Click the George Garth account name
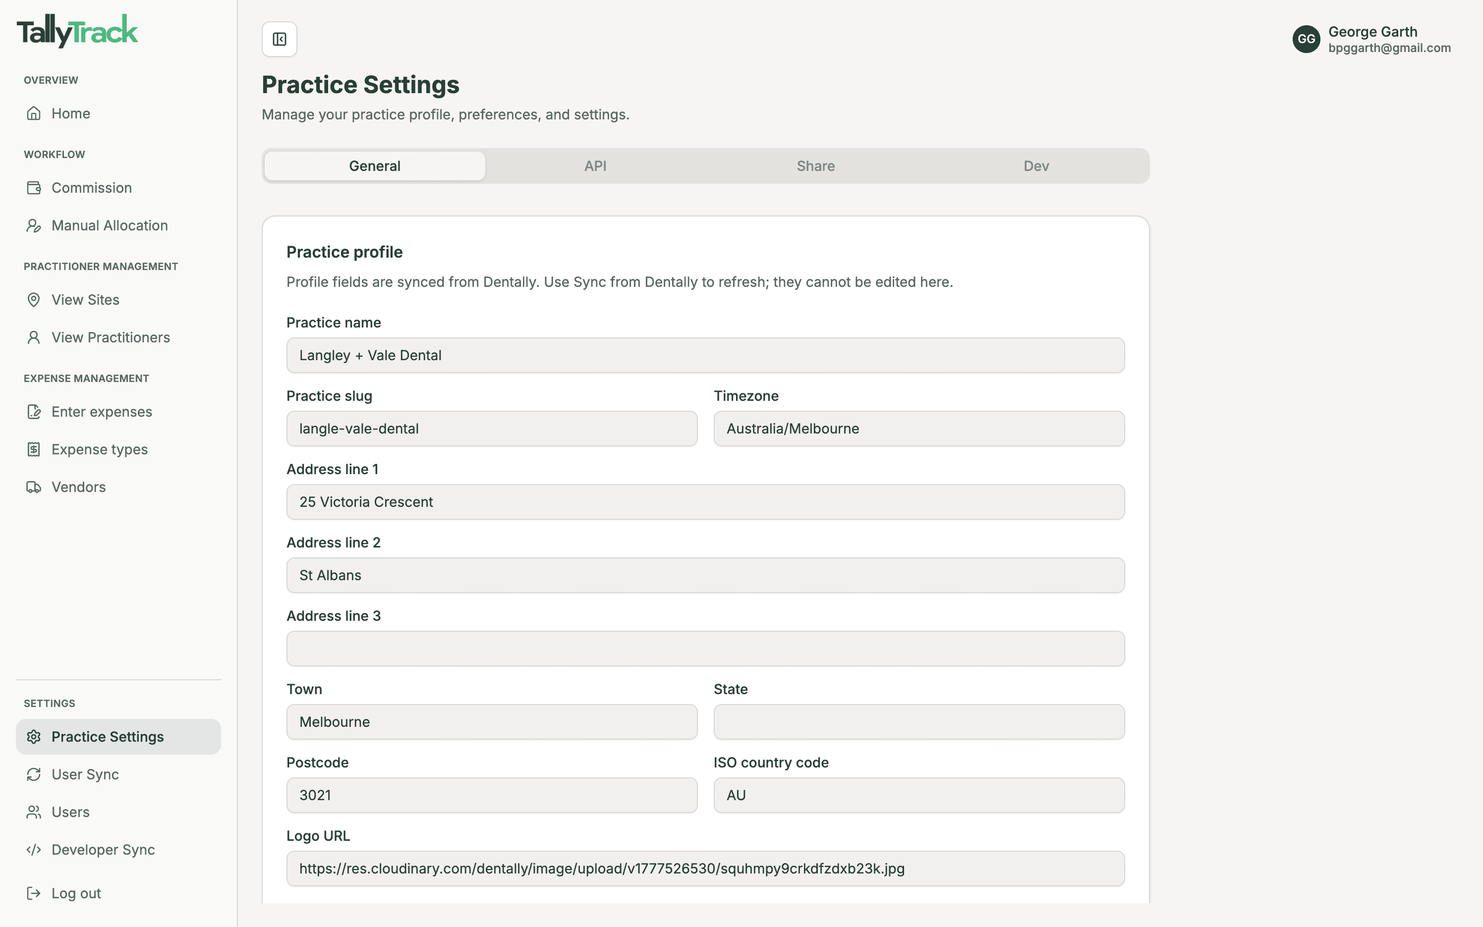The height and width of the screenshot is (927, 1483). (1372, 32)
